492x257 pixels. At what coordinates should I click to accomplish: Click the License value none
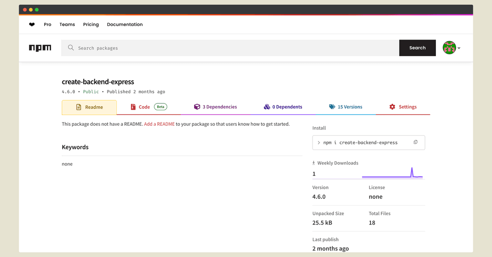(x=375, y=197)
